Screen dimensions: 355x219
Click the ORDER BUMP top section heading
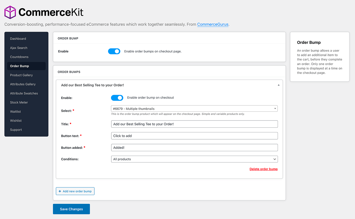point(68,38)
